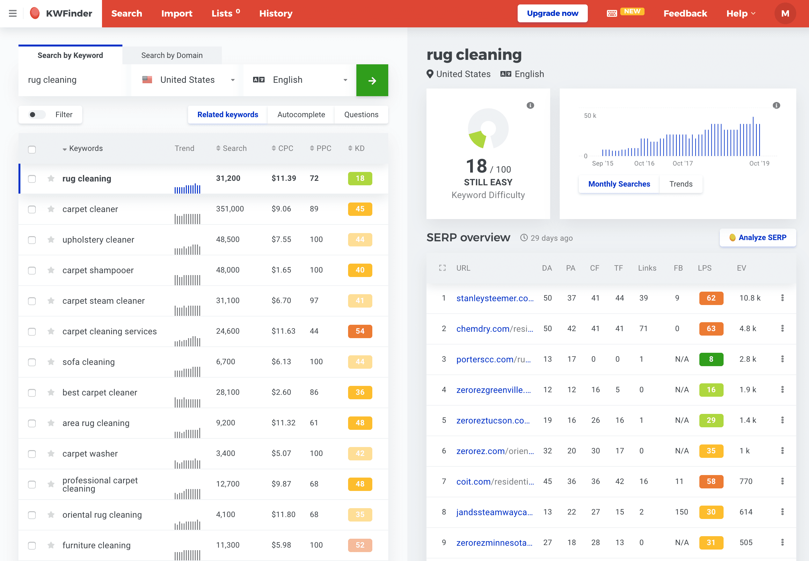This screenshot has height=561, width=809.
Task: Click the keyboard shortcuts icon
Action: pyautogui.click(x=612, y=13)
